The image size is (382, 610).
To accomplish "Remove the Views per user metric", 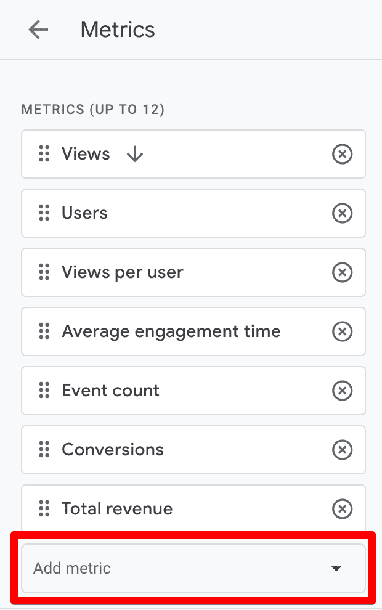I will 343,272.
